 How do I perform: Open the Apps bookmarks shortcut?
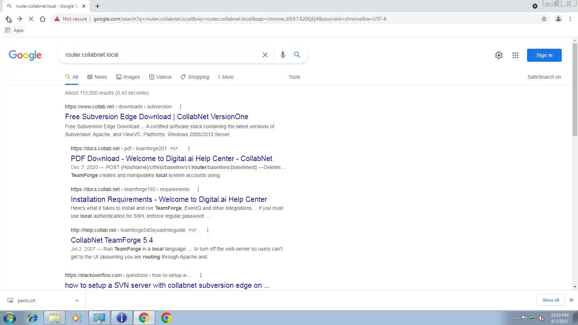[14, 30]
